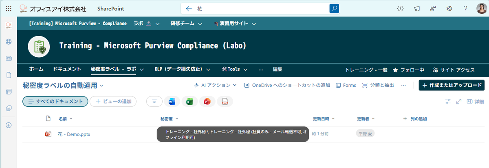Filter documents by PDF file type
489x168 pixels.
point(225,102)
